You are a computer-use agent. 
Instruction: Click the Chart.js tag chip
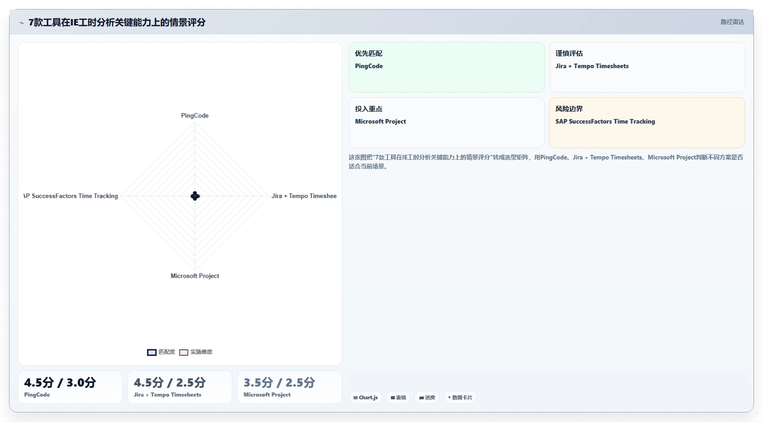pos(366,397)
